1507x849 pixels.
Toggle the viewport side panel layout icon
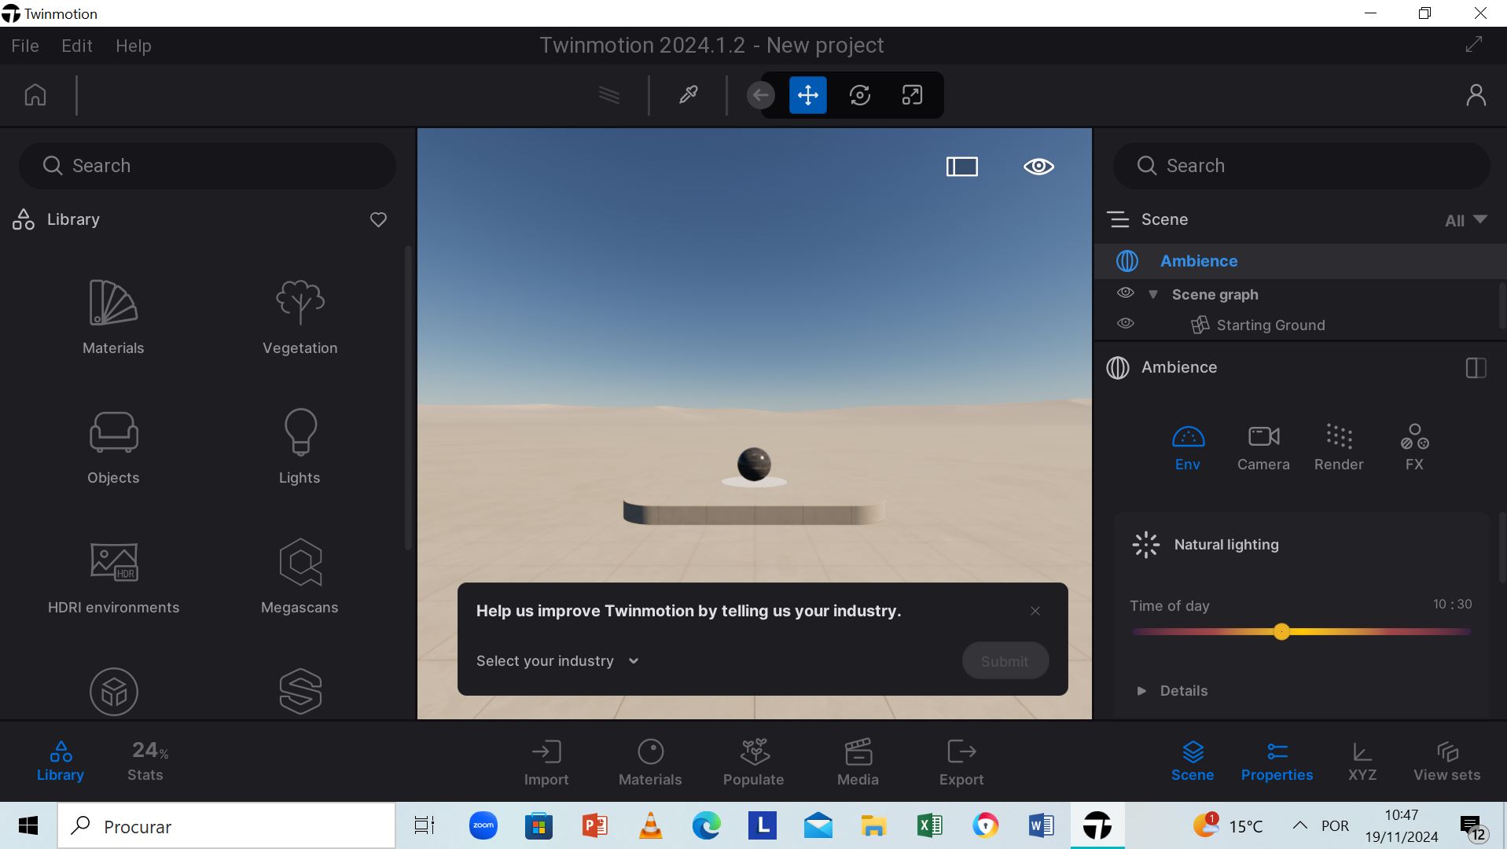[962, 167]
